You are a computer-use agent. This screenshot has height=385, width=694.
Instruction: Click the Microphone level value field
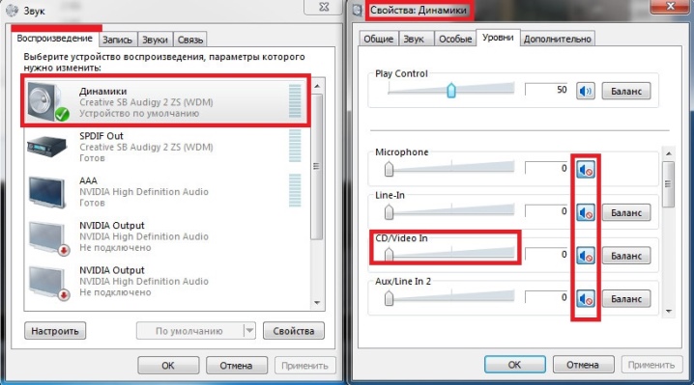547,168
